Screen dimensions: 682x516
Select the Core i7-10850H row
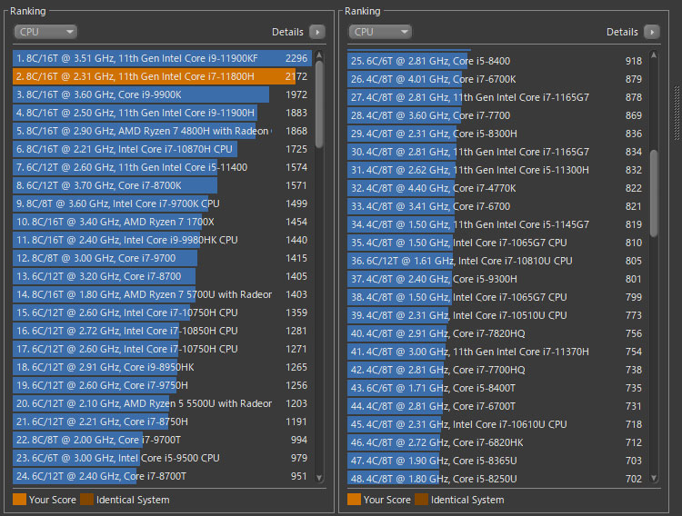click(162, 331)
